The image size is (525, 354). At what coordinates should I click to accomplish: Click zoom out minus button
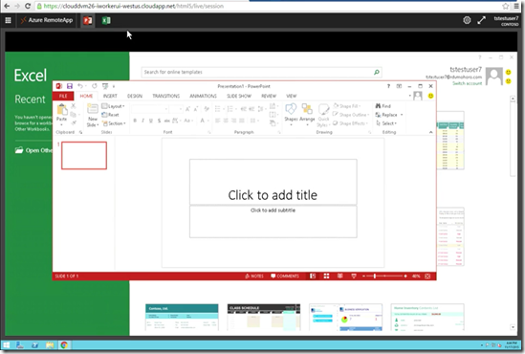363,276
